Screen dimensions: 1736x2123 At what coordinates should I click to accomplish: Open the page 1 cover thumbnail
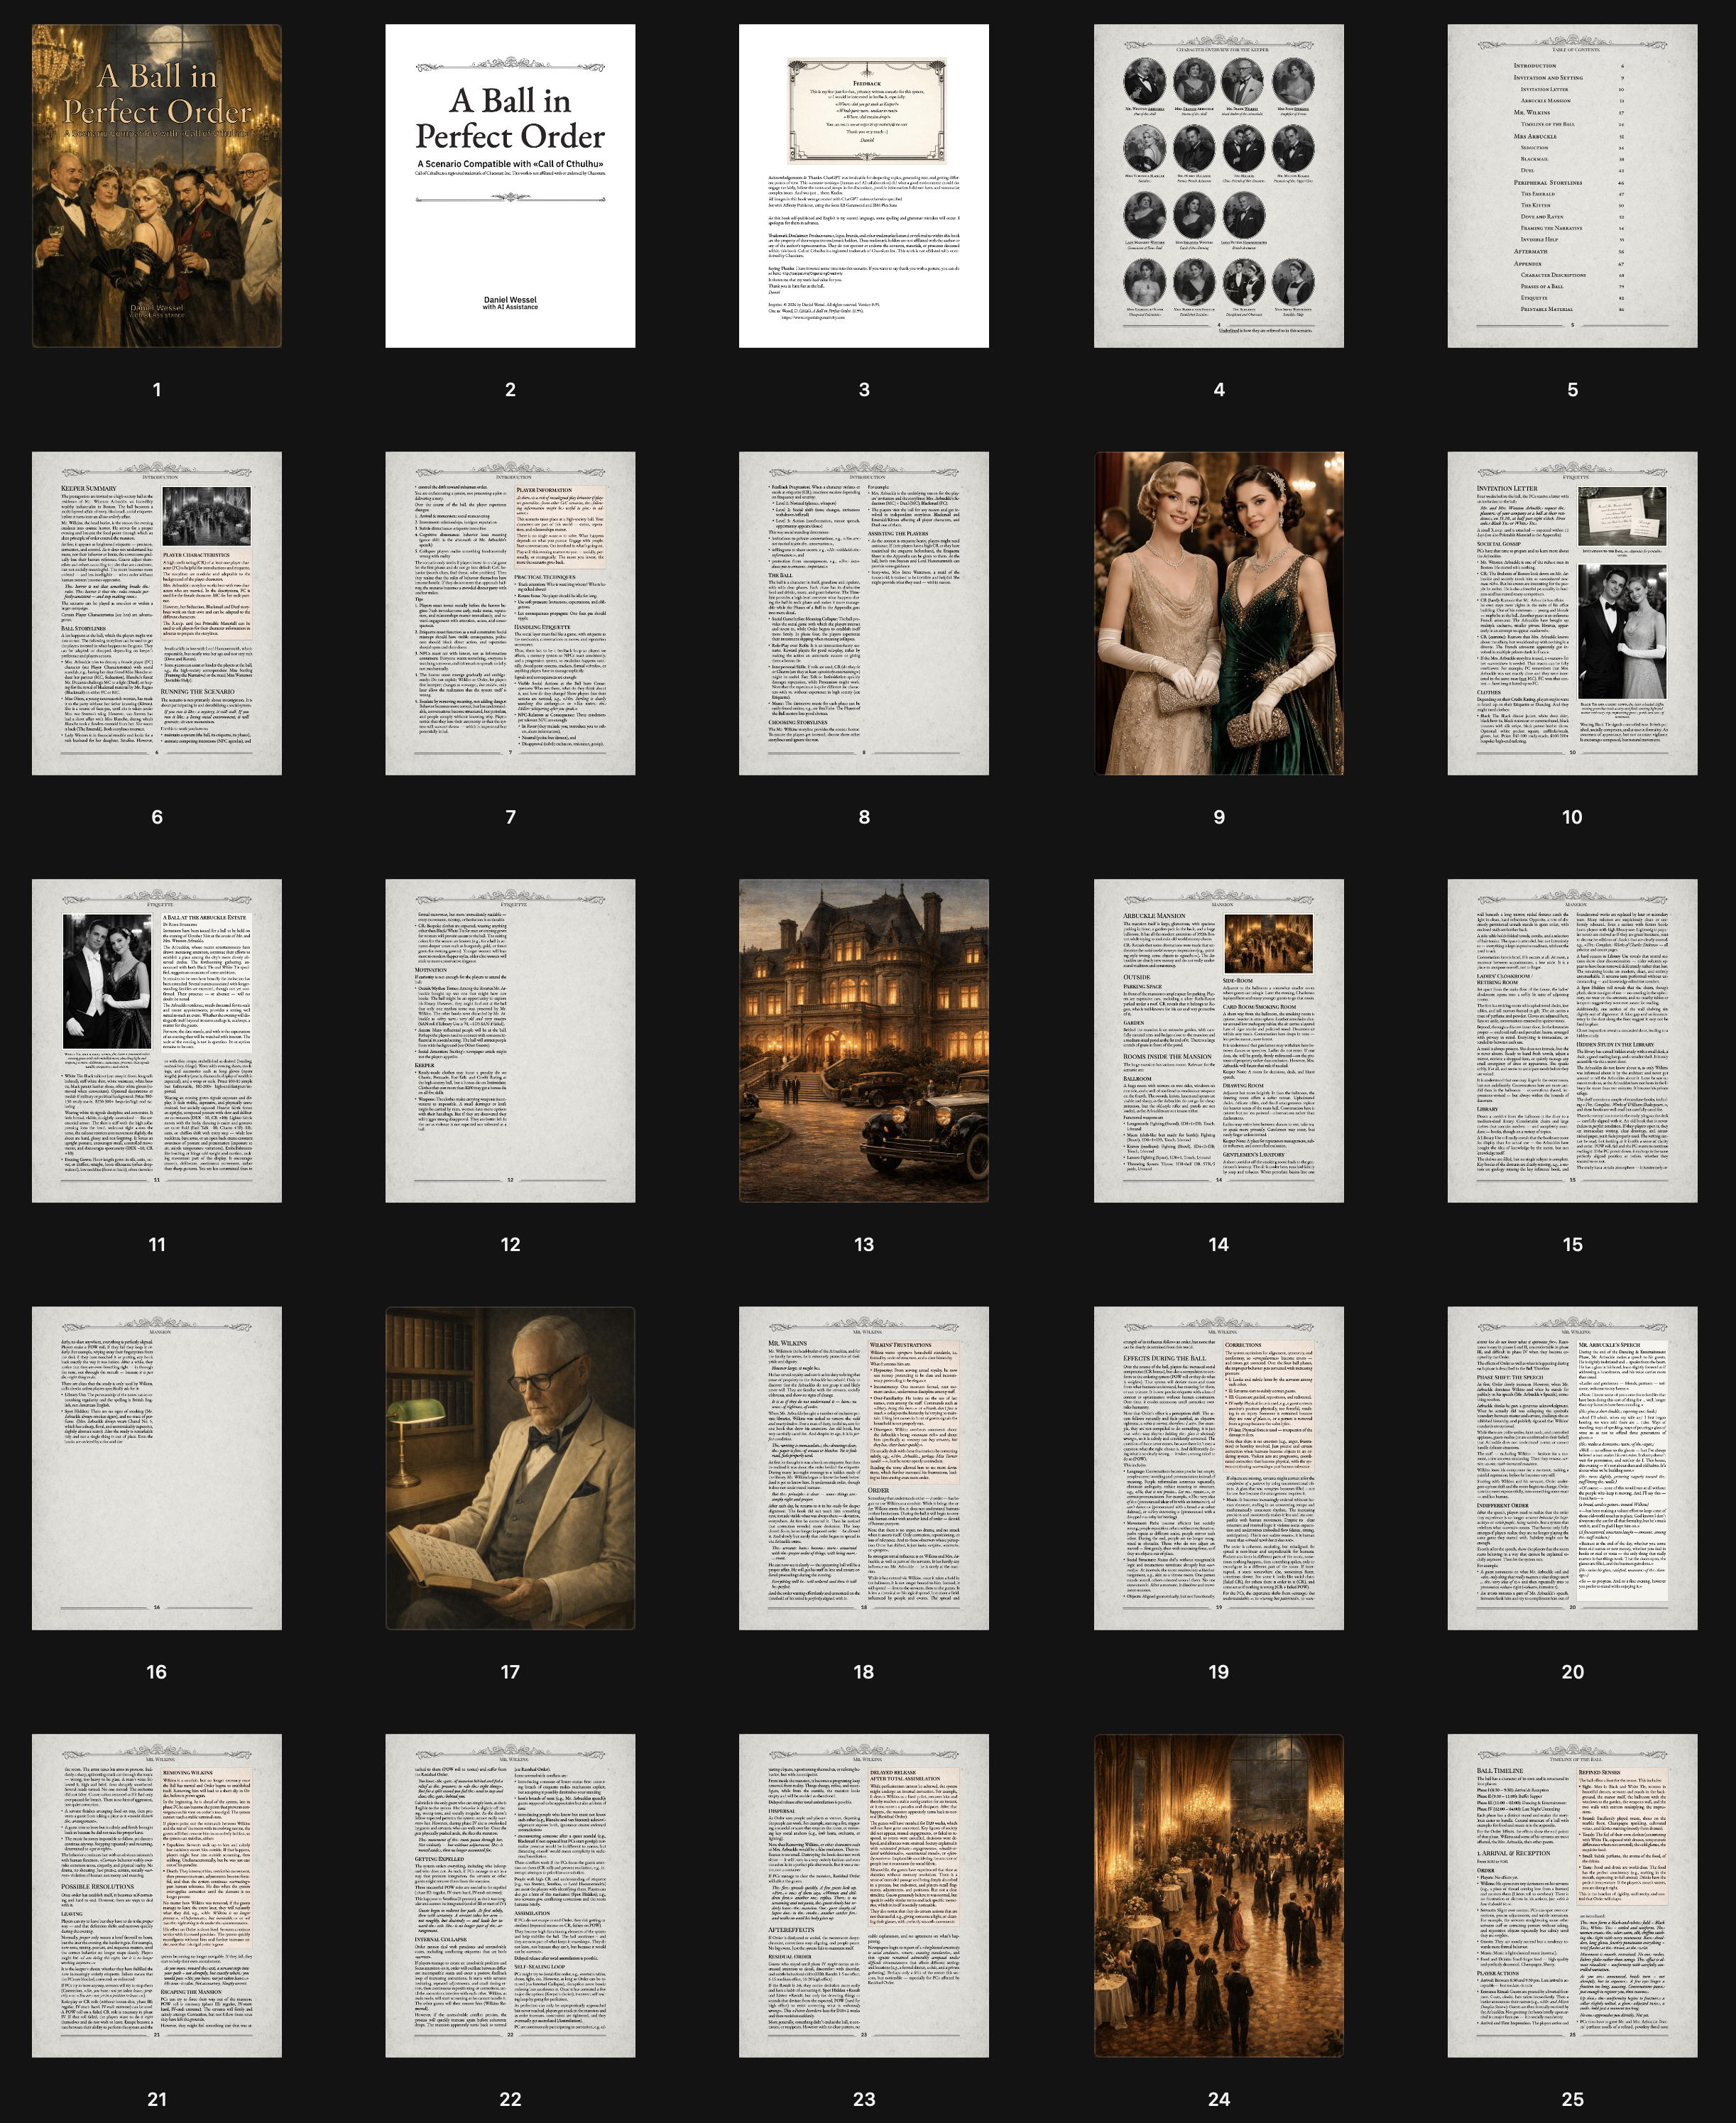tap(156, 186)
